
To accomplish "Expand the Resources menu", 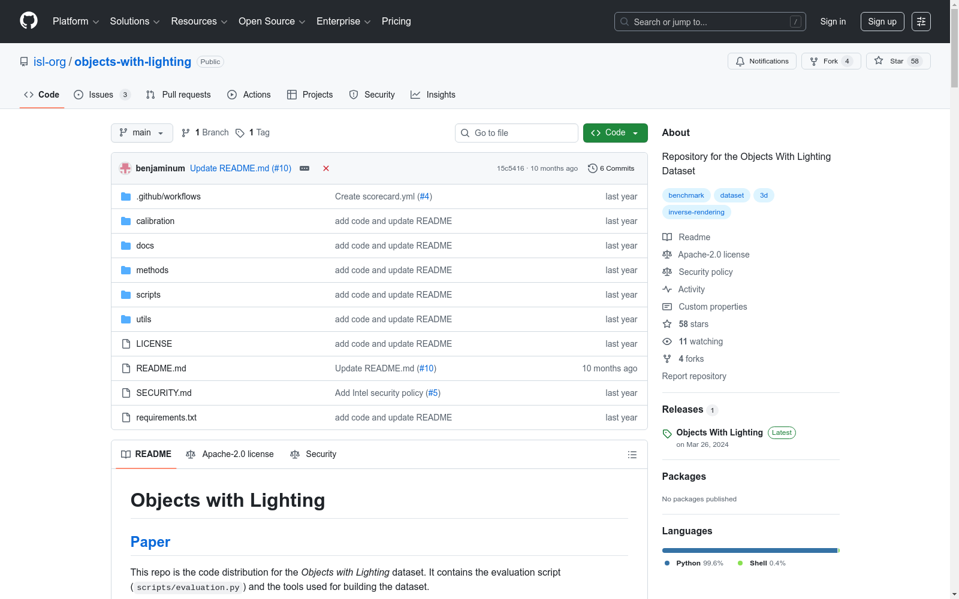I will pos(199,22).
